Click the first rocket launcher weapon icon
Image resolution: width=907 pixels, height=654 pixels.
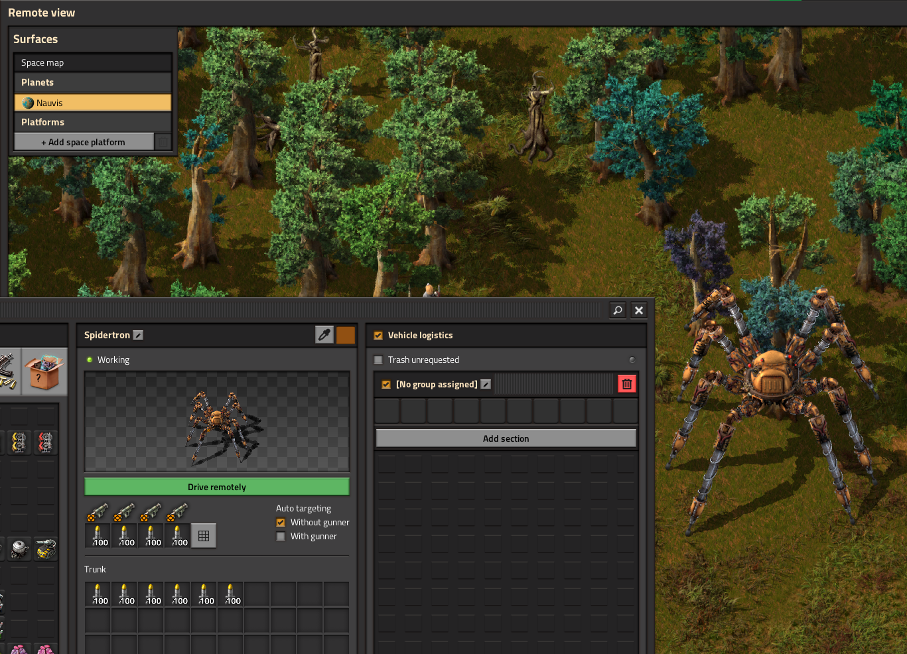98,513
